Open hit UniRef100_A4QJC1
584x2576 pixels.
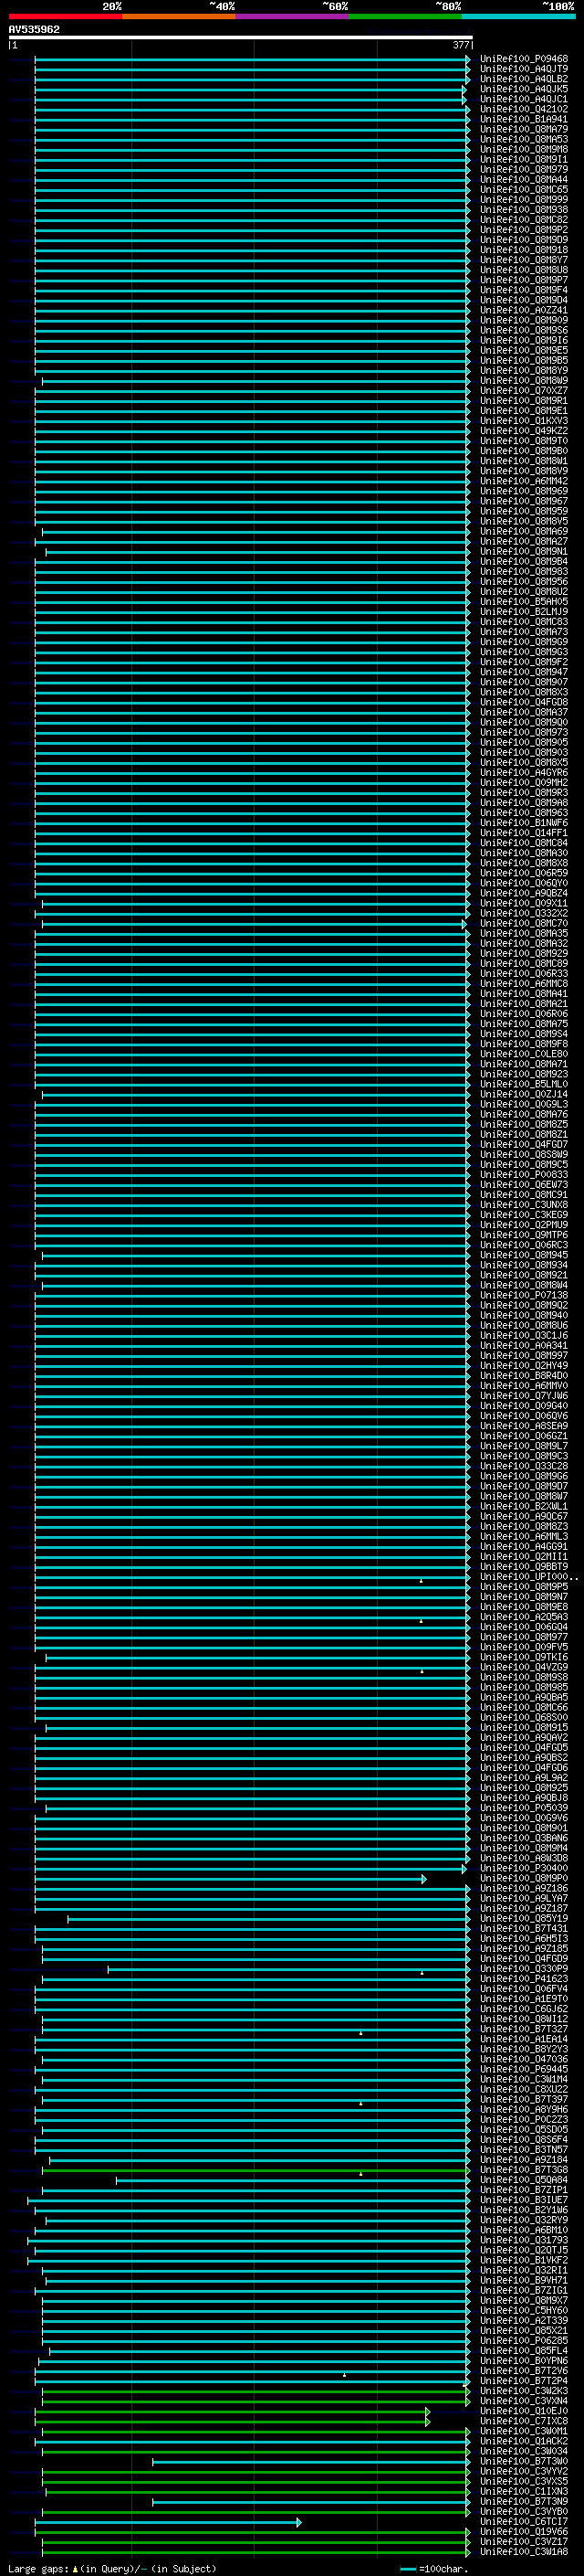524,99
